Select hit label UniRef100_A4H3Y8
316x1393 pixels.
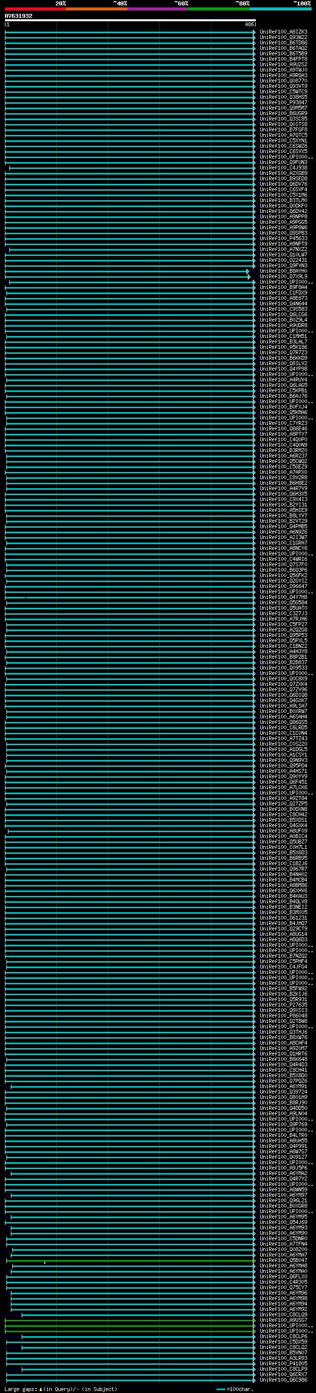click(x=283, y=652)
